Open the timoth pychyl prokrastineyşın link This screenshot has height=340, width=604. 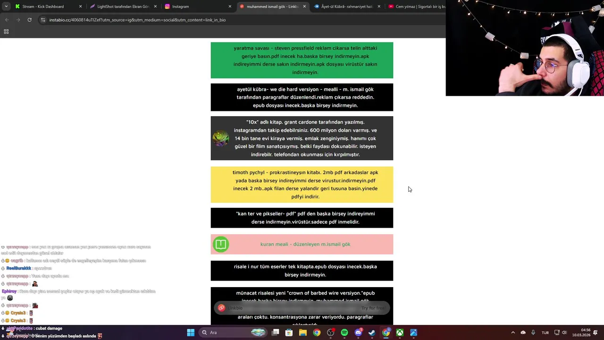point(302,185)
